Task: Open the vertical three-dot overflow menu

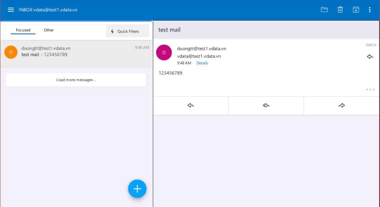Action: pos(370,9)
